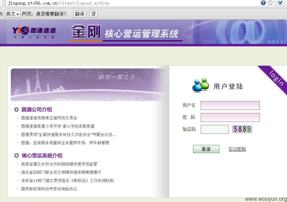This screenshot has height=202, width=287.
Task: Refresh the 5889 captcha image
Action: tap(242, 129)
